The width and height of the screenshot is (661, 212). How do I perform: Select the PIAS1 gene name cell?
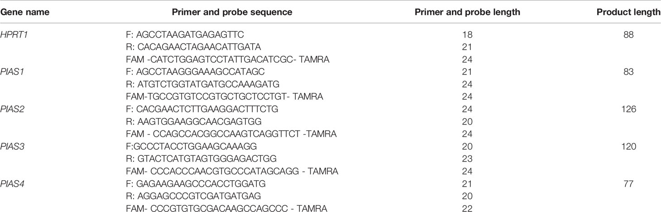click(12, 72)
